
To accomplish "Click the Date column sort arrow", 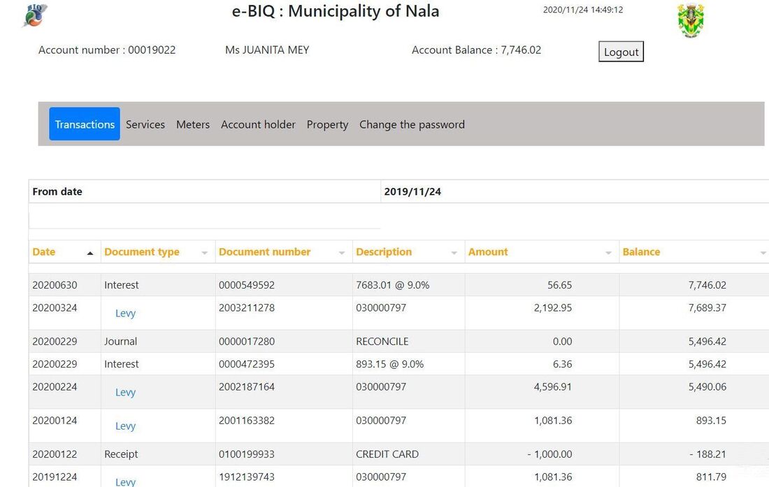I will click(89, 253).
